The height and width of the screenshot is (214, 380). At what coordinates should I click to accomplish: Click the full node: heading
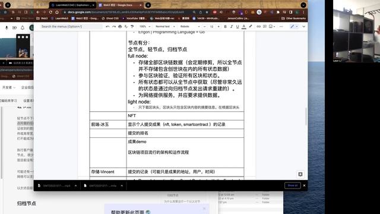pyautogui.click(x=138, y=56)
